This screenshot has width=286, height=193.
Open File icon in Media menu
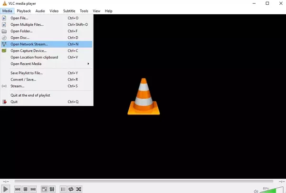pos(4,18)
